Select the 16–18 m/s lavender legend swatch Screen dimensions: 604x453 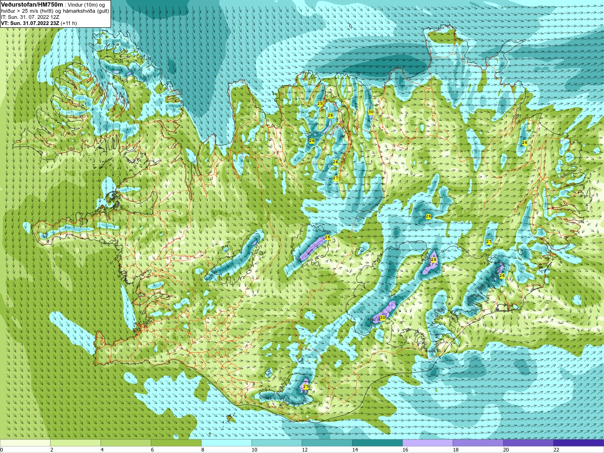coord(428,443)
